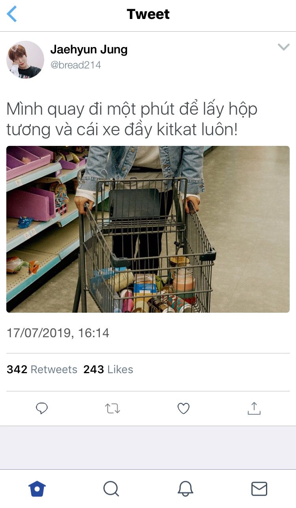This screenshot has height=508, width=296.
Task: Open the Notifications bell tab
Action: pyautogui.click(x=185, y=489)
